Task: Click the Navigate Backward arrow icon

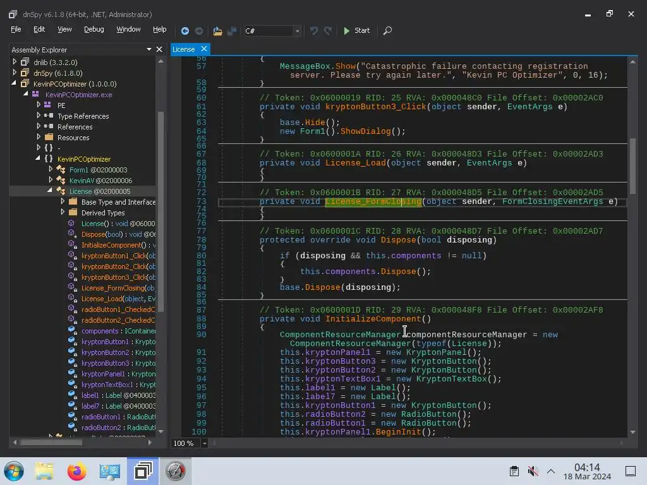Action: (x=184, y=30)
